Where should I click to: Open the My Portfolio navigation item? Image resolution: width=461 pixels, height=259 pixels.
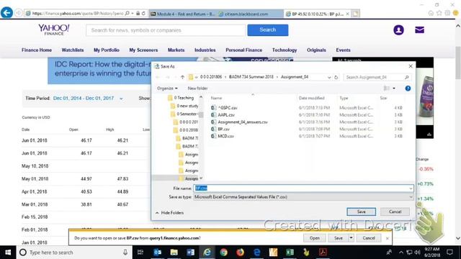coord(107,50)
